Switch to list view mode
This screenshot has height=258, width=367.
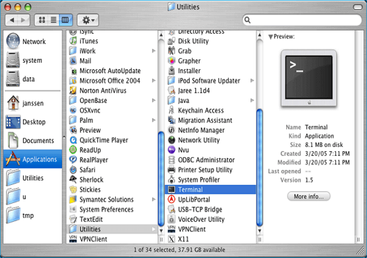pyautogui.click(x=54, y=20)
